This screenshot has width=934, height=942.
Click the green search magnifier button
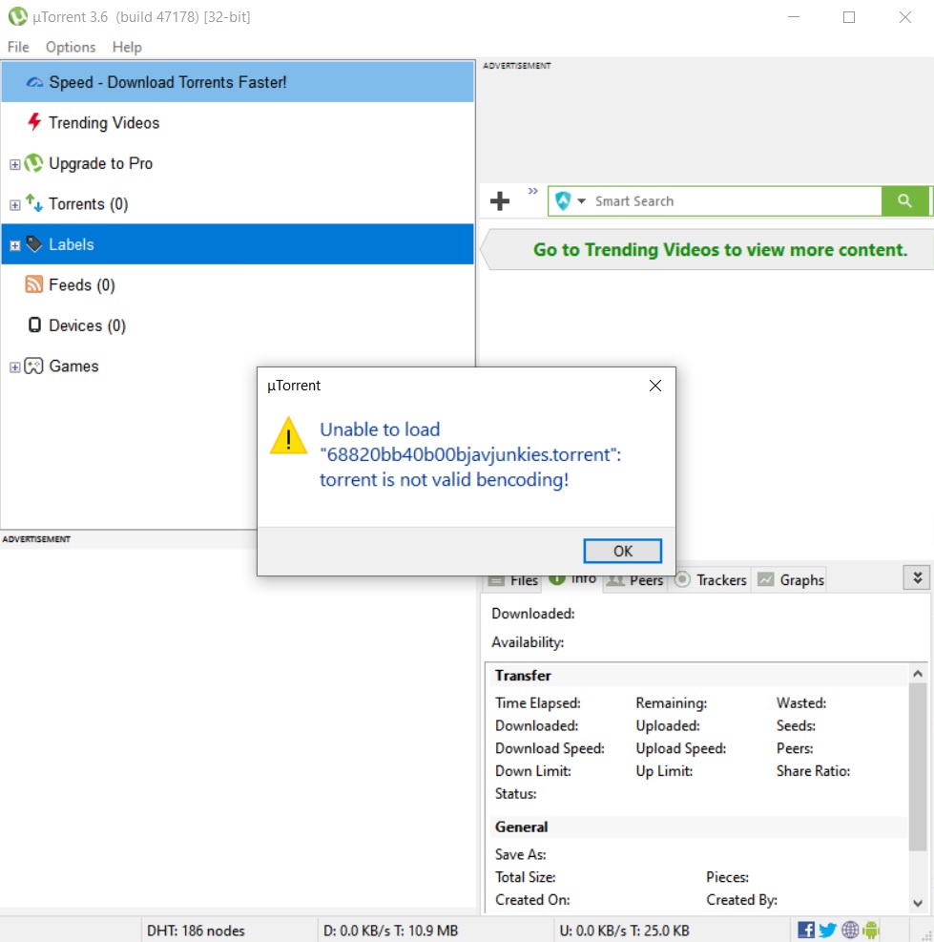(904, 200)
